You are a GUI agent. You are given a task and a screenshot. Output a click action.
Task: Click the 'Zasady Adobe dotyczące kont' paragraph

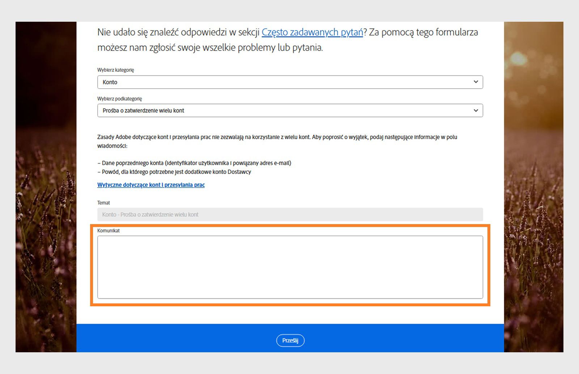click(x=277, y=142)
